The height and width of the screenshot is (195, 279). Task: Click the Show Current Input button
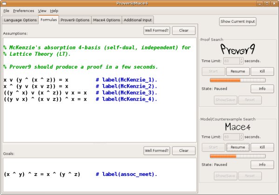tap(238, 21)
